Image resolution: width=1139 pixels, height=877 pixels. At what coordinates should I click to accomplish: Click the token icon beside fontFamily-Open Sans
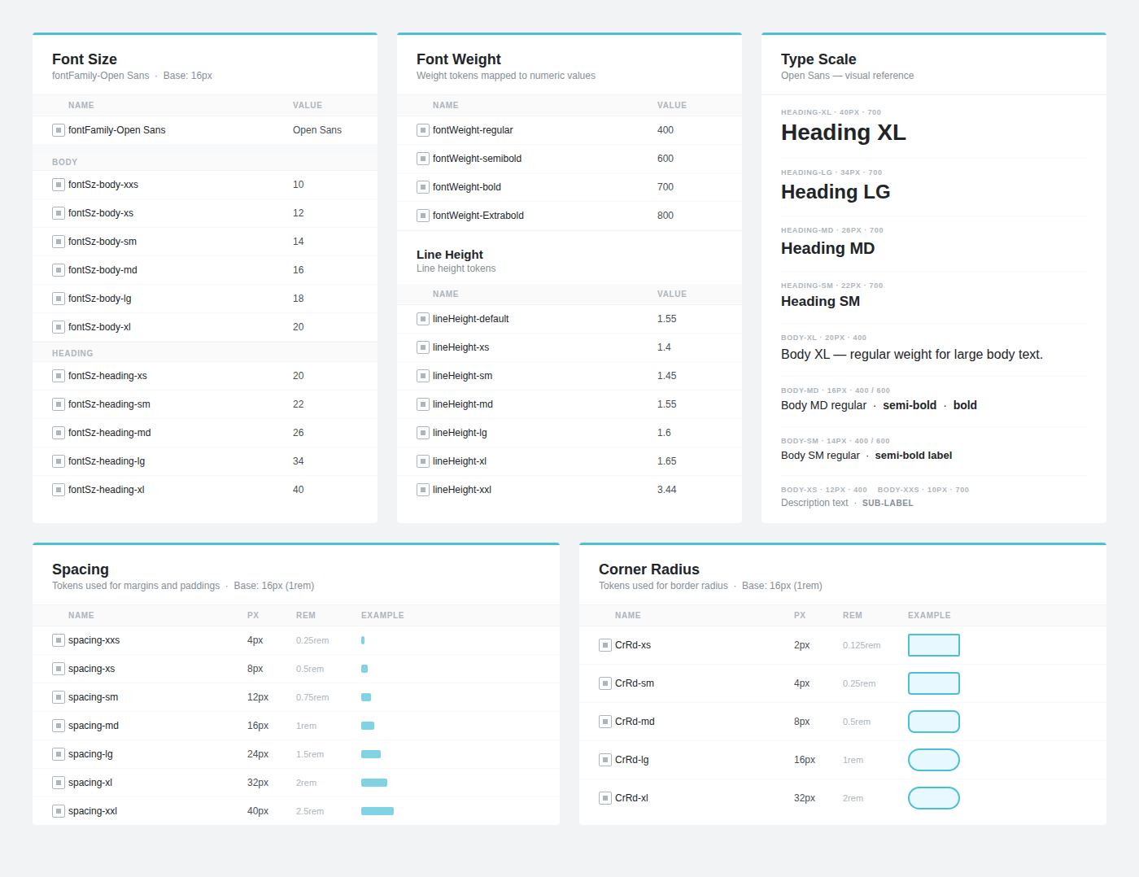tap(59, 130)
